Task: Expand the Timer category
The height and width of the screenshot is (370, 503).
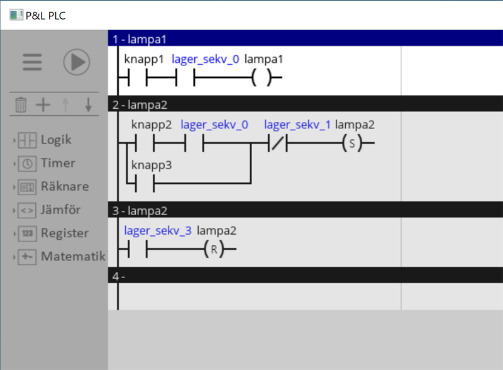Action: tap(57, 163)
